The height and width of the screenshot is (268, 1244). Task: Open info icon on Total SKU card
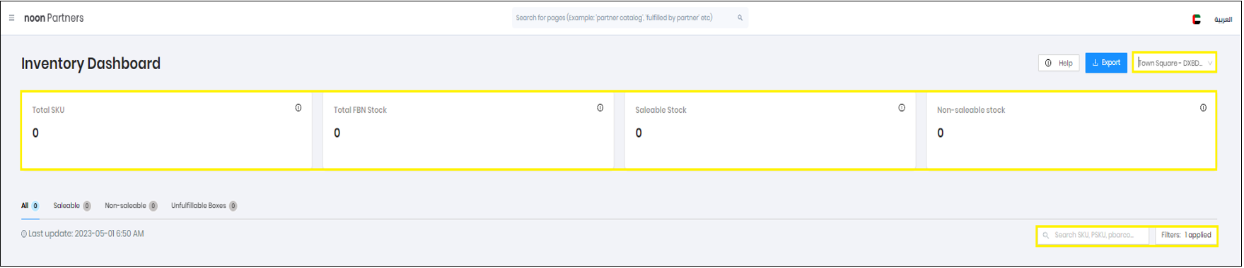click(x=298, y=108)
